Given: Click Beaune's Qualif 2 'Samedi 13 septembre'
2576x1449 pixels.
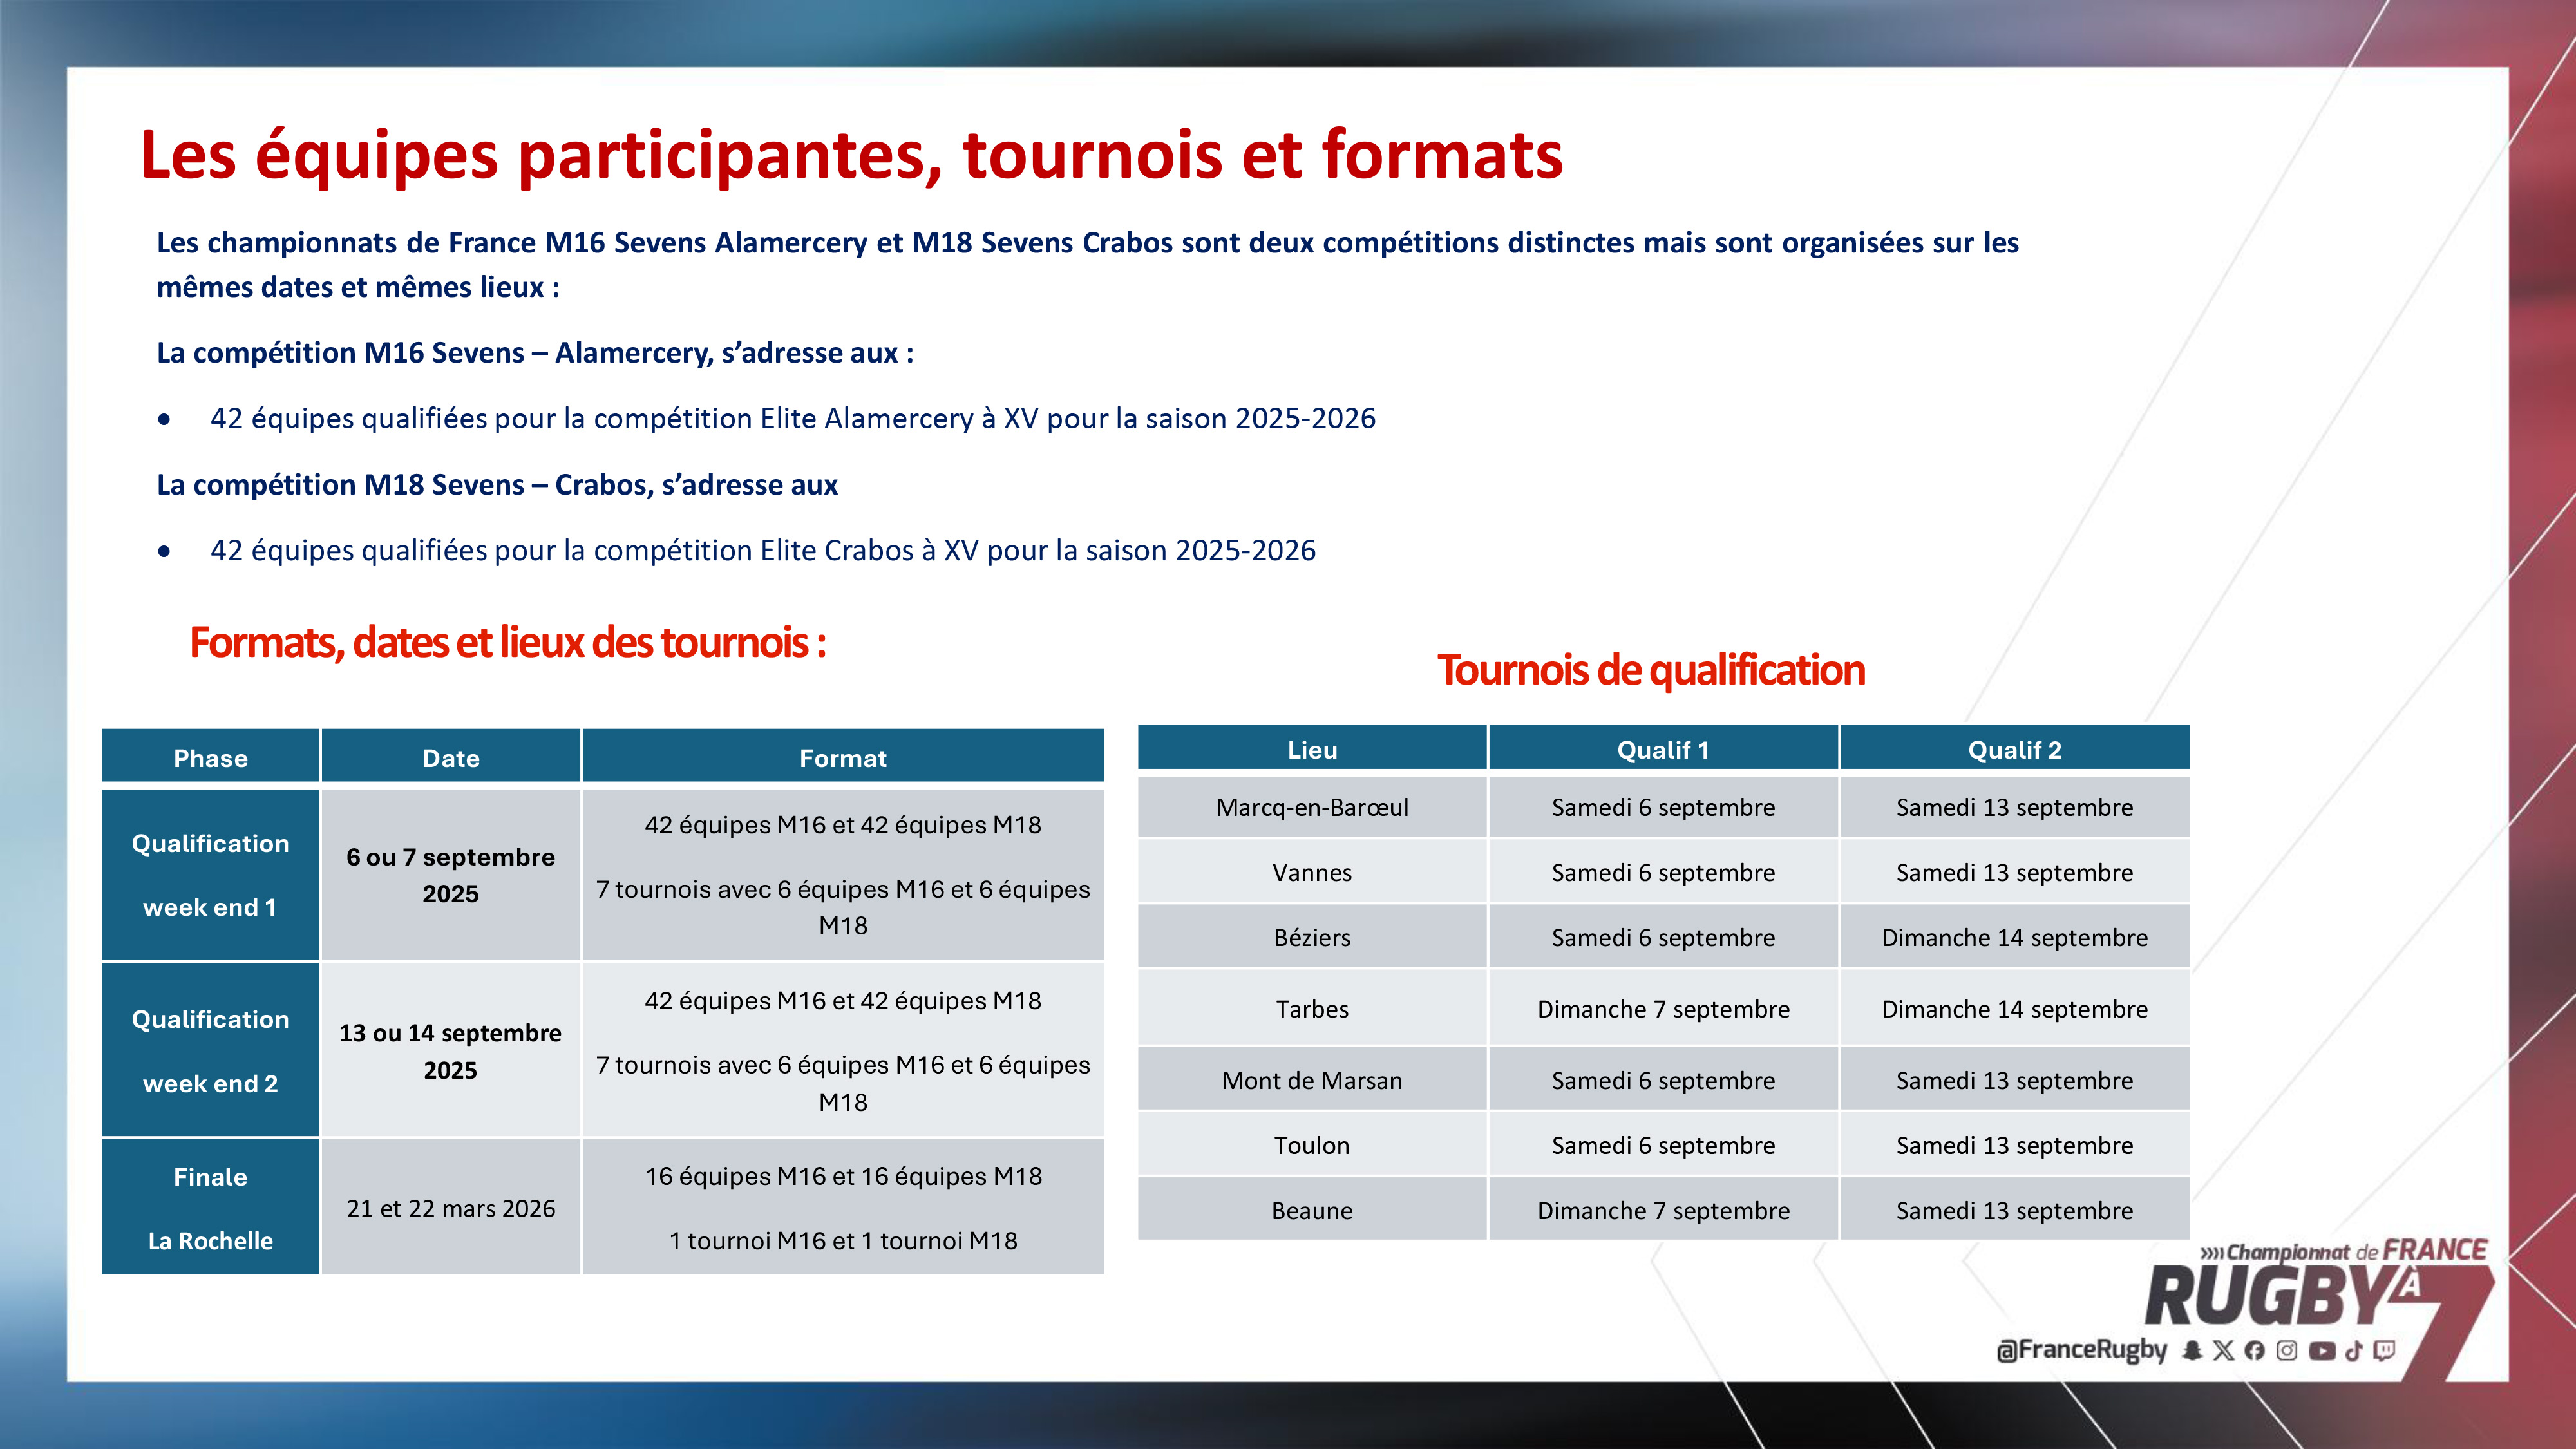Looking at the screenshot, I should tap(2014, 1210).
